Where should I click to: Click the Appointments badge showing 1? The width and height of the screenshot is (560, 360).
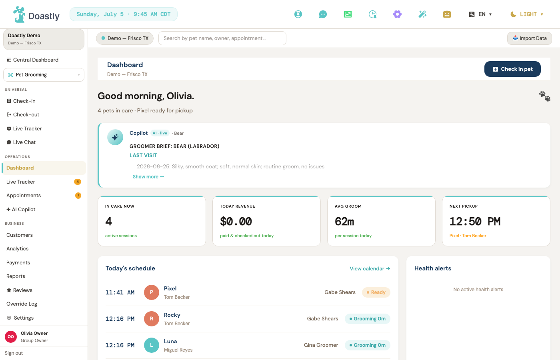click(78, 196)
